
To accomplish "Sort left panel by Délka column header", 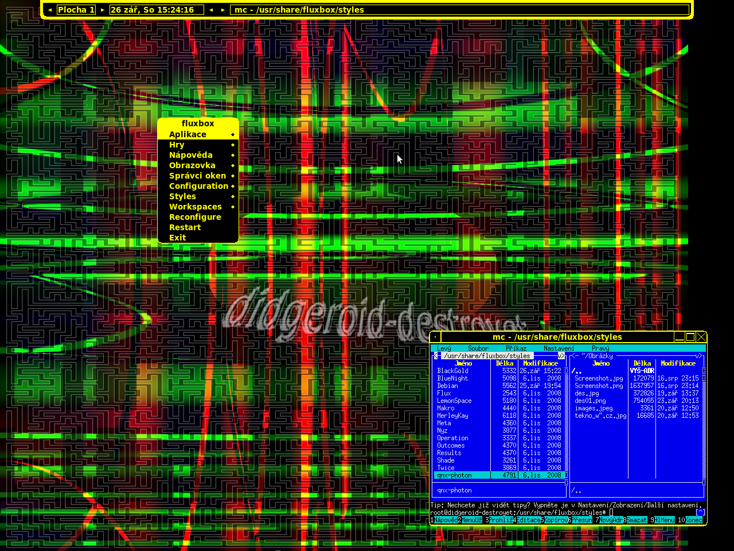I will [x=505, y=363].
